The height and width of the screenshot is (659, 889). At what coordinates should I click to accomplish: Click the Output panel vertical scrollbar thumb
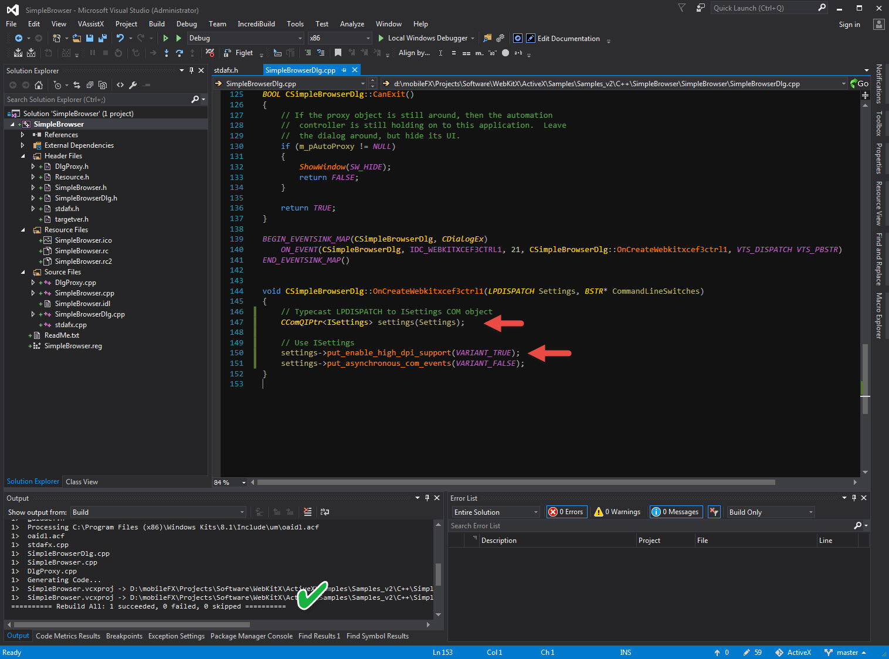438,575
